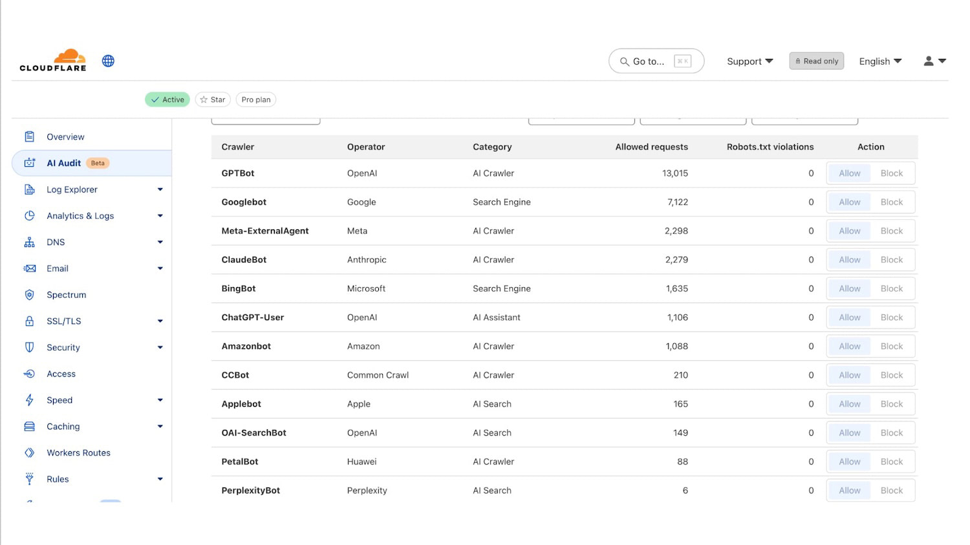The image size is (970, 545).
Task: Click the Spectrum tower icon
Action: point(30,294)
